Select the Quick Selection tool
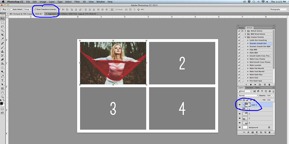 click(x=2, y=30)
